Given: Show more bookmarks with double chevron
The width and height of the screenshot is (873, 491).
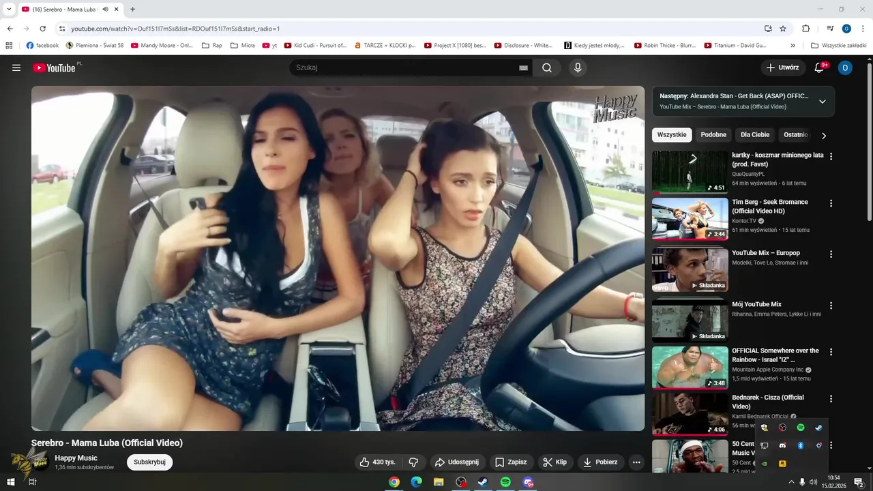Looking at the screenshot, I should pyautogui.click(x=793, y=46).
